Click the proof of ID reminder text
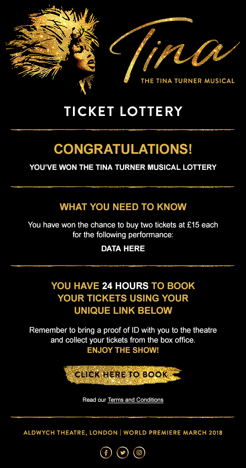The image size is (246, 468). click(x=123, y=330)
